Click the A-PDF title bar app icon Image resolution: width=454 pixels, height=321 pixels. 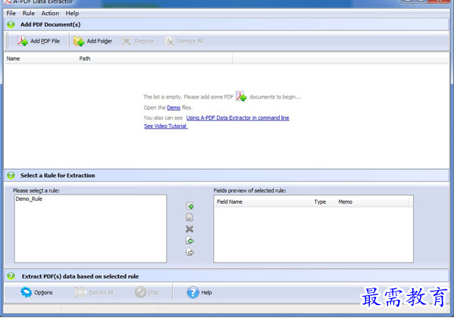pyautogui.click(x=8, y=2)
